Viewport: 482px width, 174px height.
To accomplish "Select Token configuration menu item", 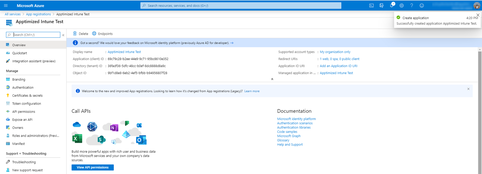I will click(33, 103).
